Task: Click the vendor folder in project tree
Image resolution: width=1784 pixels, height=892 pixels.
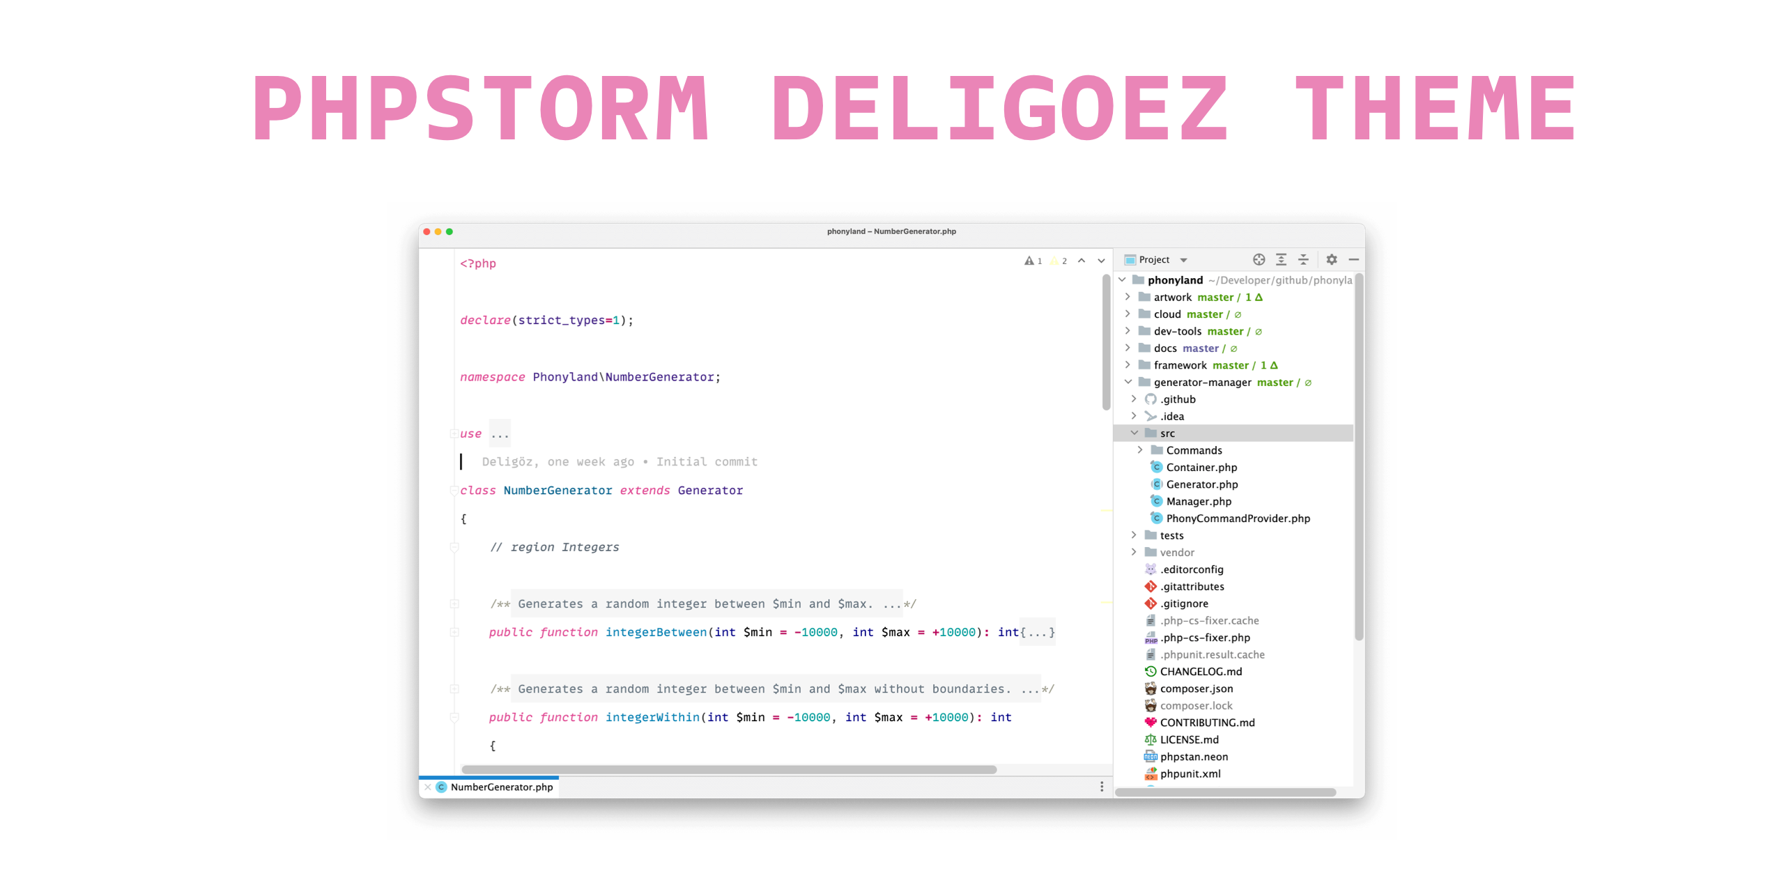Action: tap(1178, 552)
